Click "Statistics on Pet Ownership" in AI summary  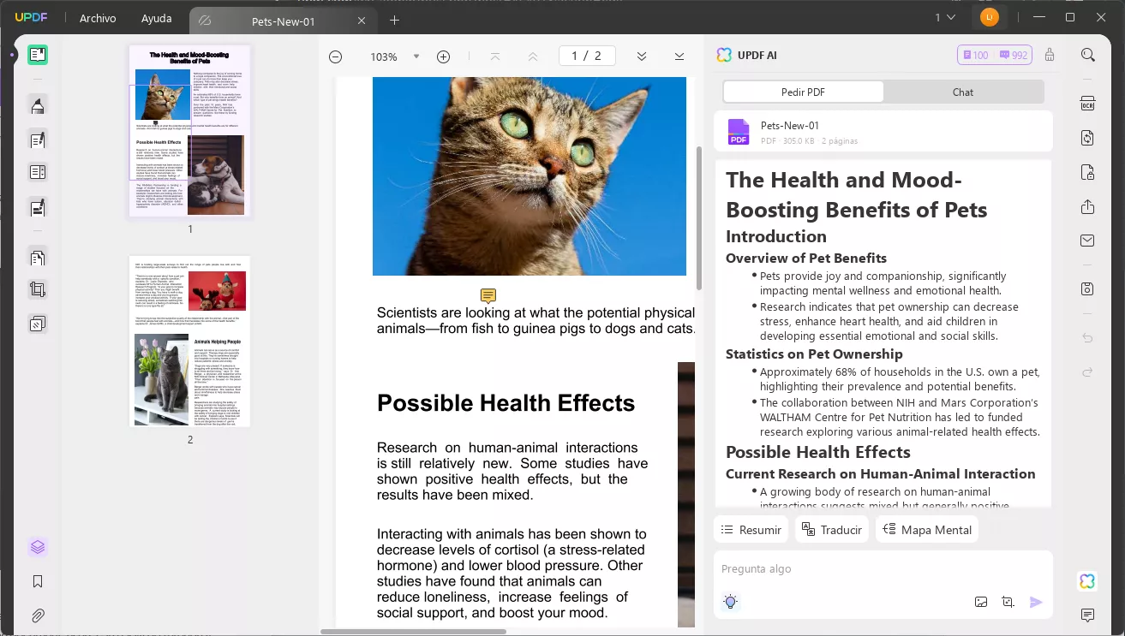[x=814, y=354]
